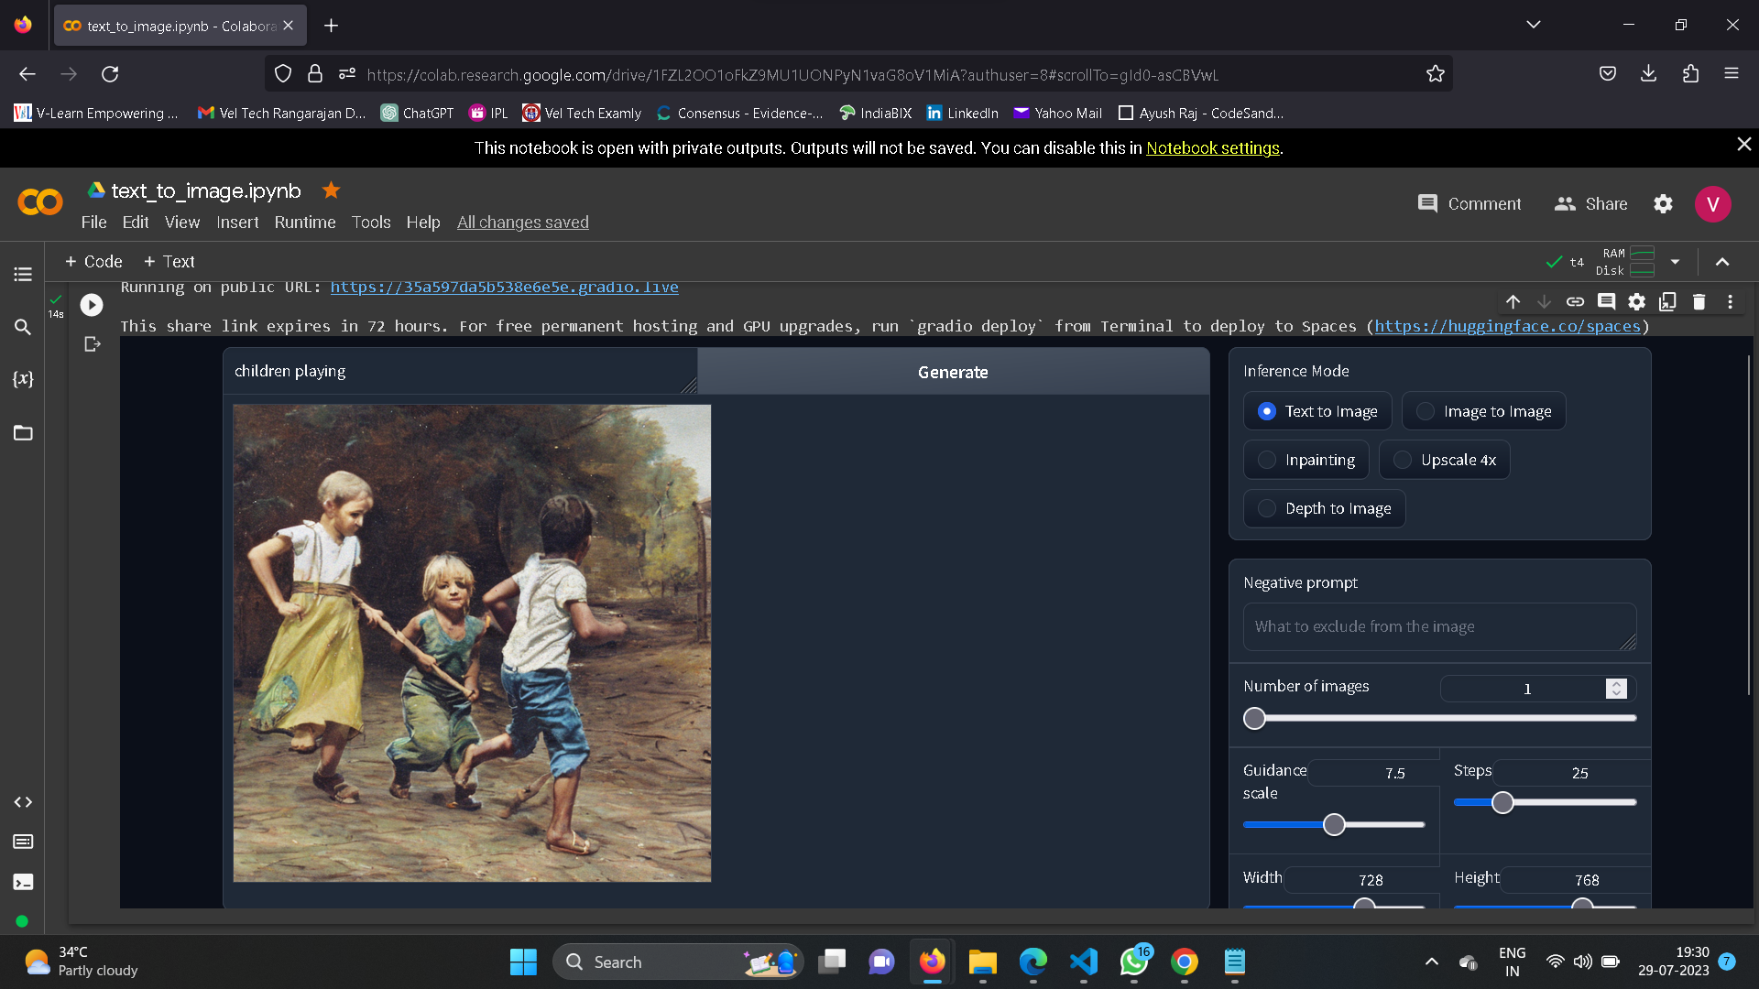The height and width of the screenshot is (989, 1759).
Task: Run the notebook cell play button
Action: pos(92,305)
